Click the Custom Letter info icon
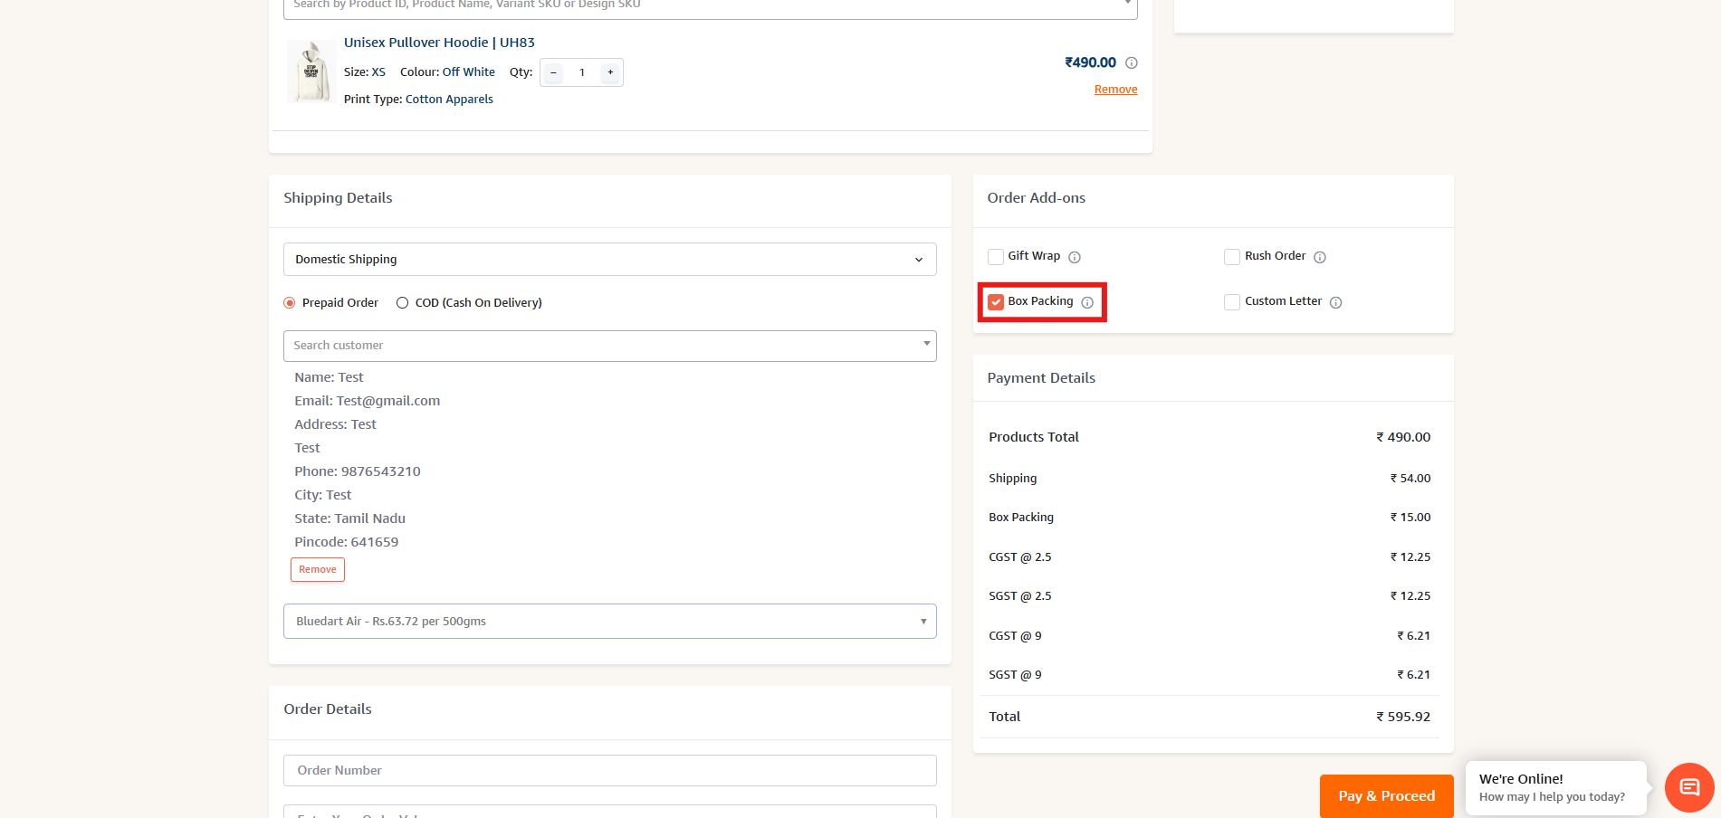Screen dimensions: 1721x818 tap(1335, 302)
